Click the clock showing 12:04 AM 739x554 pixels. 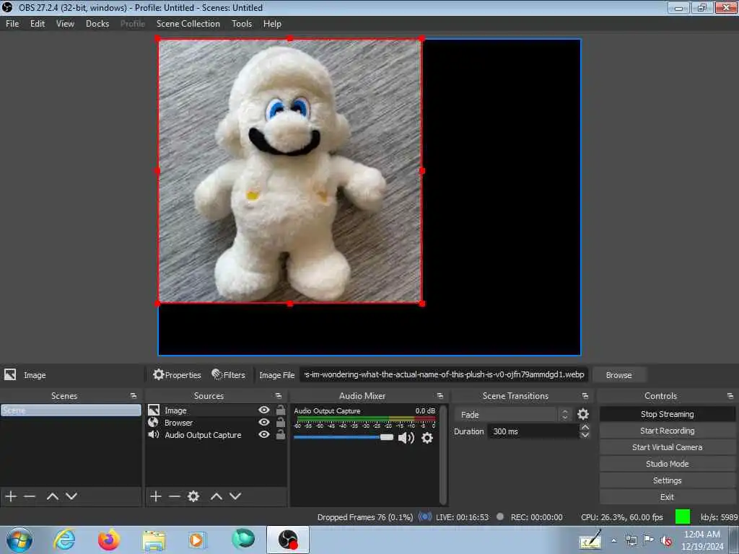point(701,535)
